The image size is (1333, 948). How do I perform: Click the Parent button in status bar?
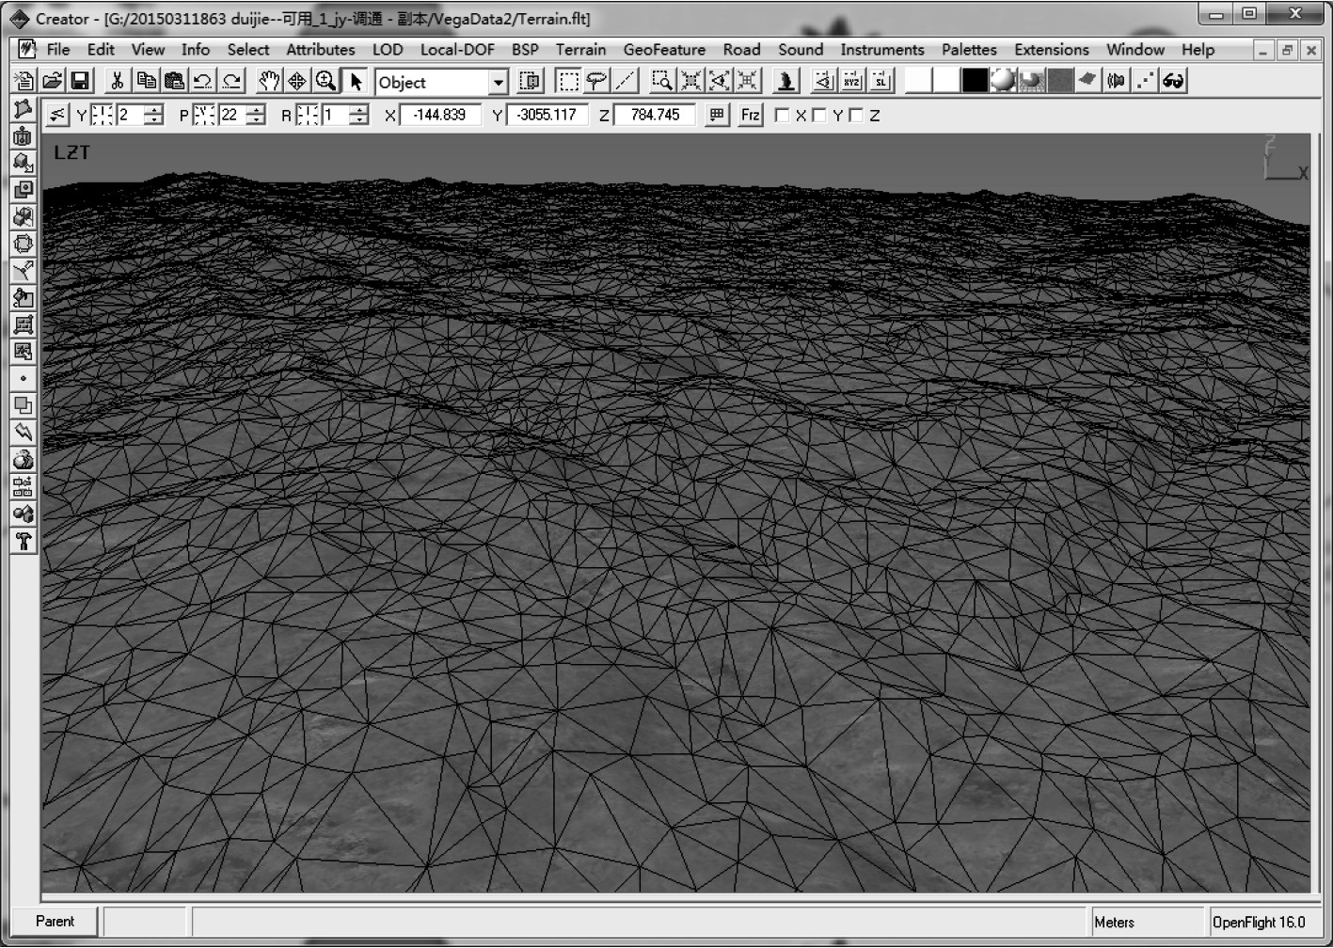tap(55, 922)
